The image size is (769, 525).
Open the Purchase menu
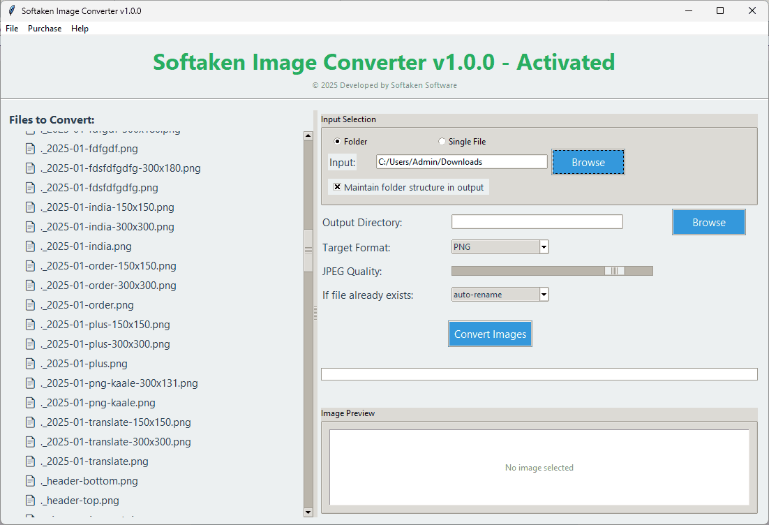(x=45, y=29)
